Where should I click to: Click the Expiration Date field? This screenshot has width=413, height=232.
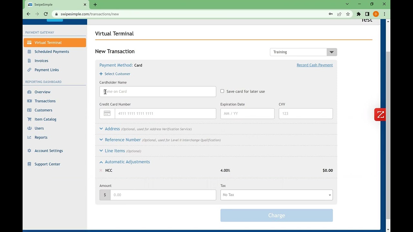tap(247, 113)
